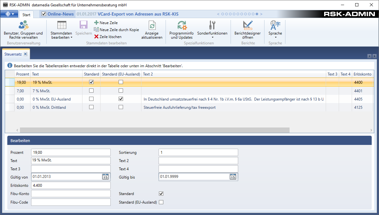Open the application menu button dropdown
Image resolution: width=379 pixels, height=215 pixels.
[x=9, y=14]
